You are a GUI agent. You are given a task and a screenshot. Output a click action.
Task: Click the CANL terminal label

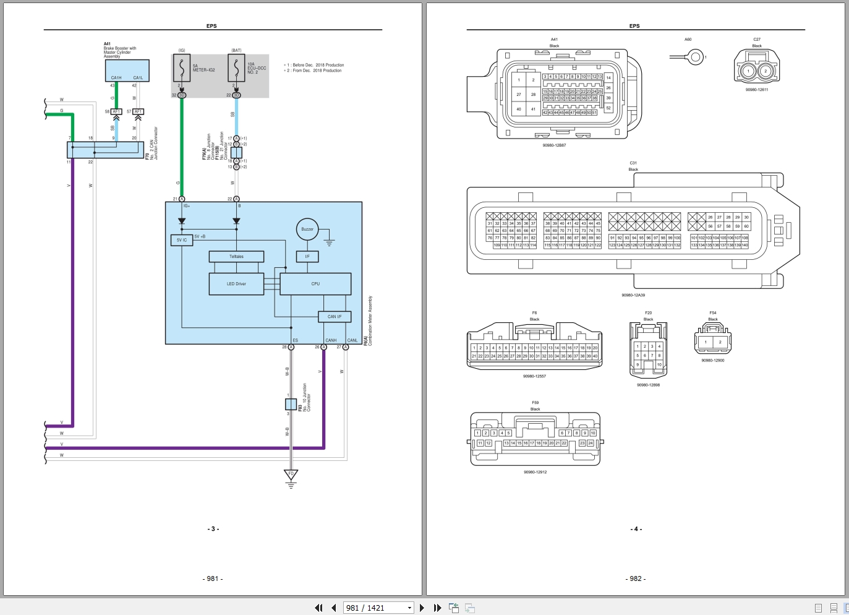click(352, 340)
